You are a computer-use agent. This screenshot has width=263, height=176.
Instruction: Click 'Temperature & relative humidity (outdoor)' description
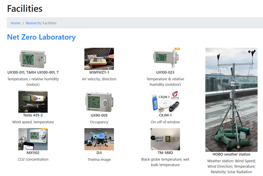tap(165, 82)
